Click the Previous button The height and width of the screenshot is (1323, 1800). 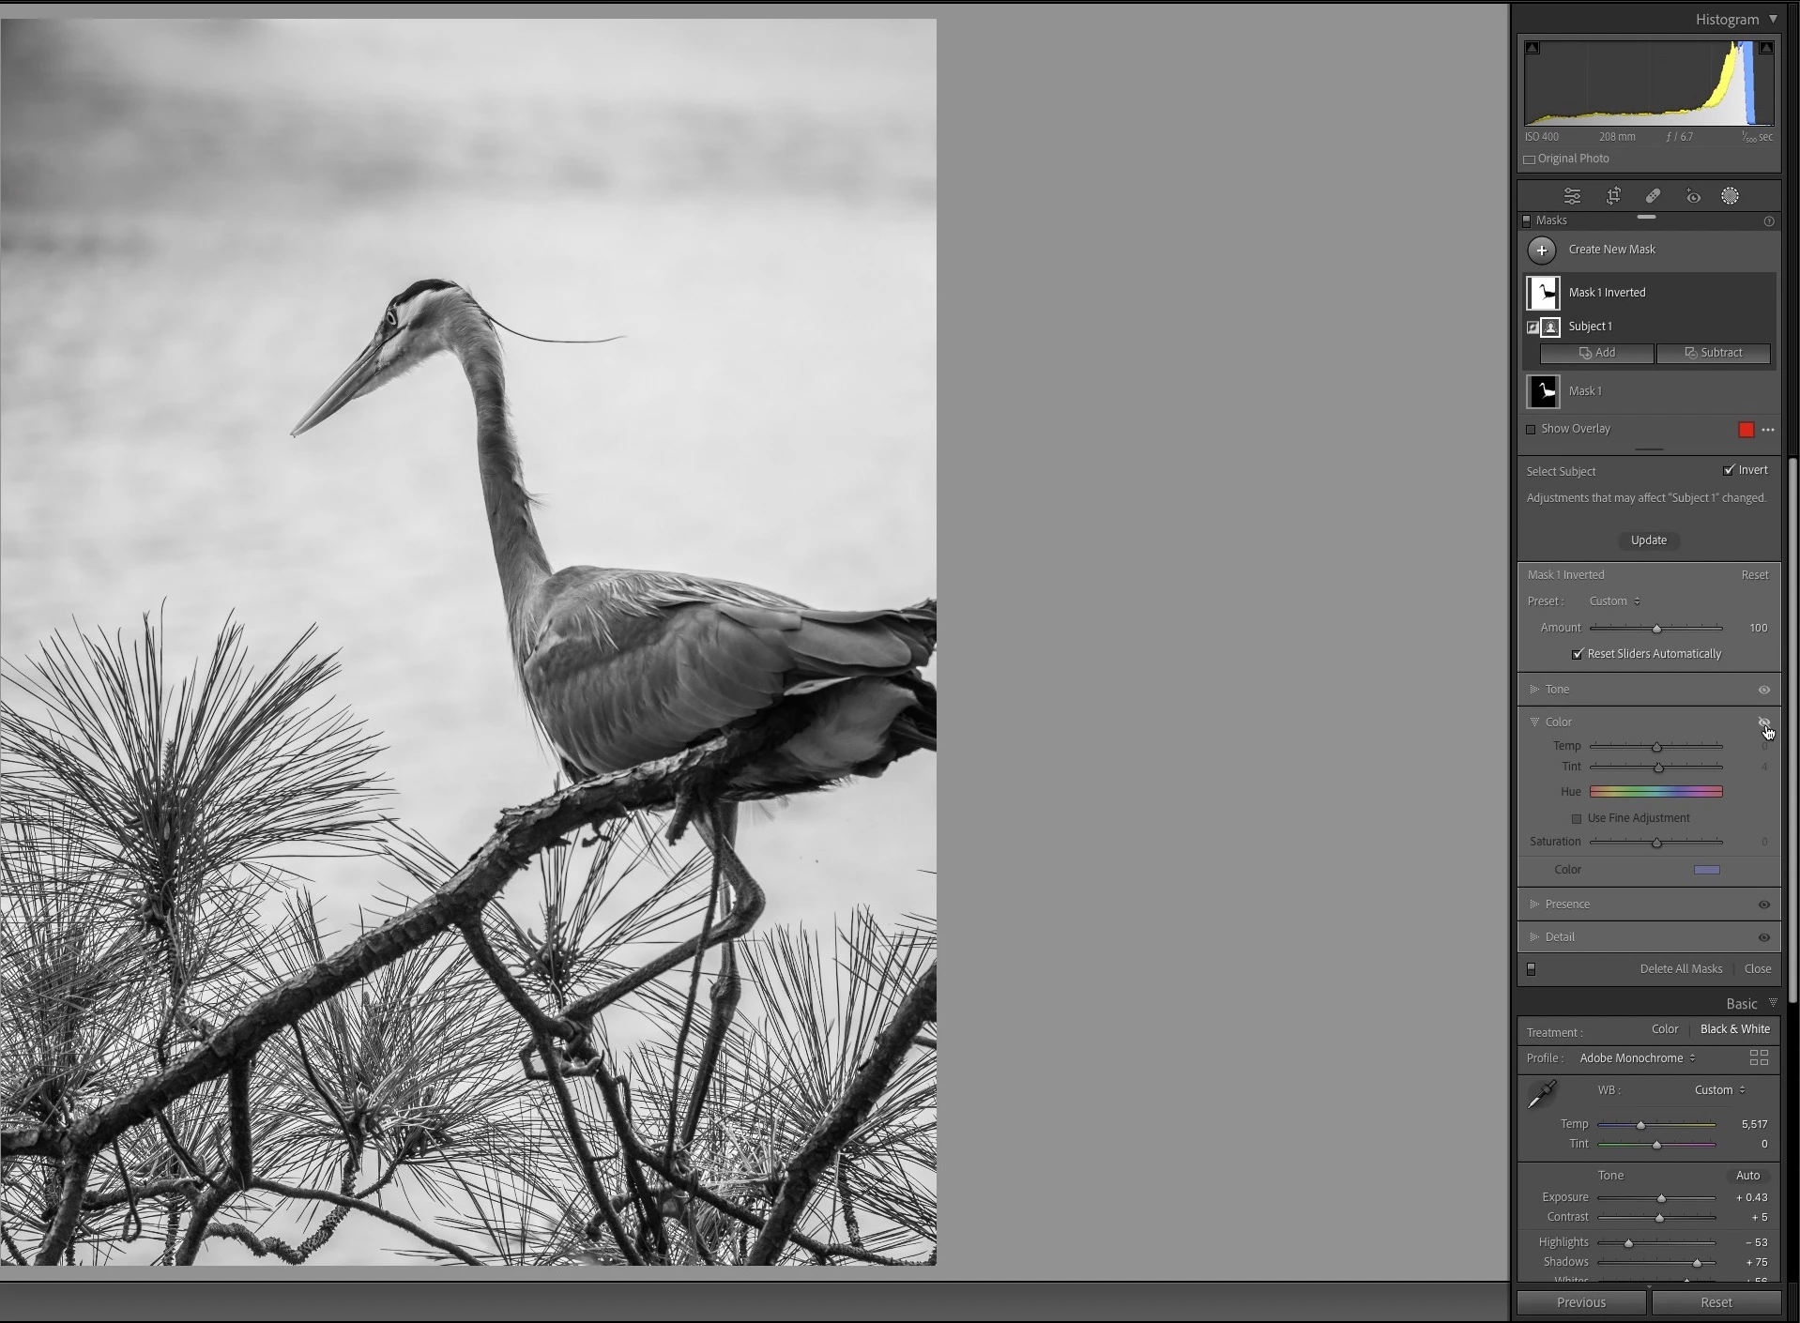(x=1581, y=1302)
